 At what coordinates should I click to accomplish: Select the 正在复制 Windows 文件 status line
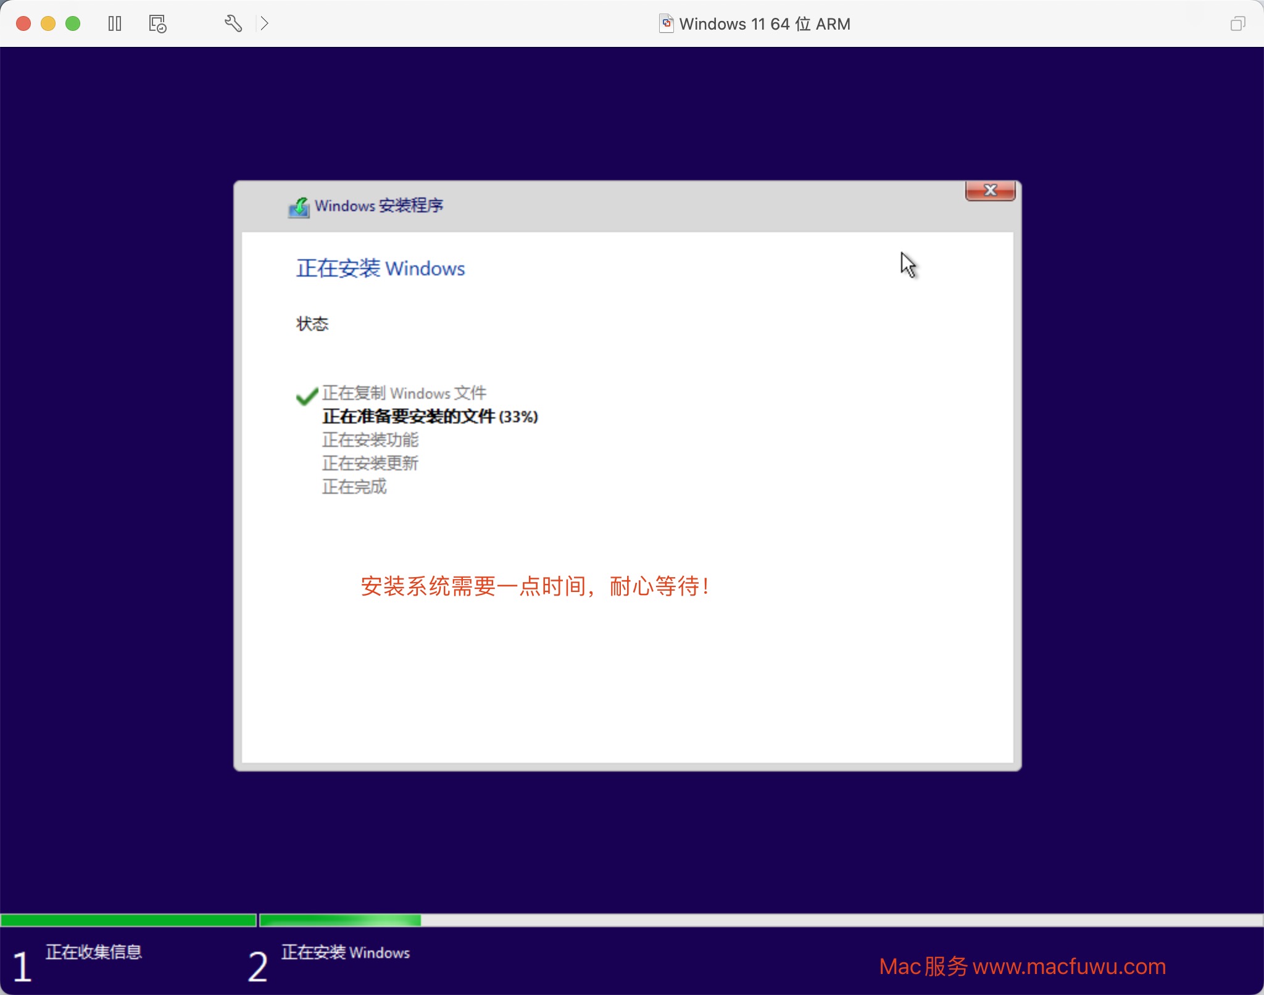(404, 393)
